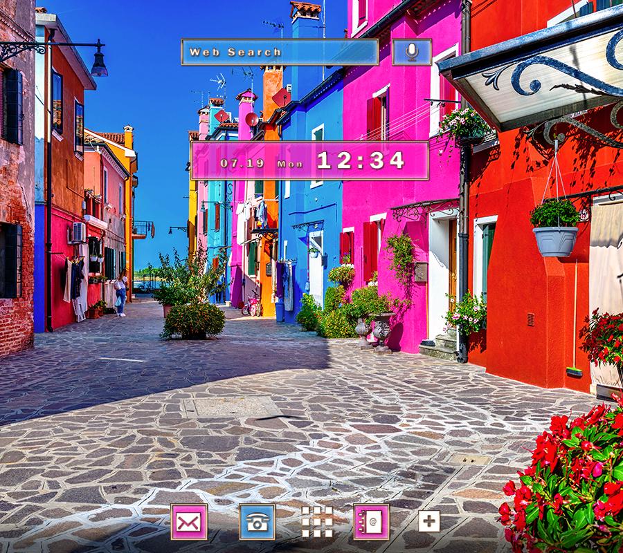Click inside the Web Search text box
Screen dimensions: 623x553
280,51
